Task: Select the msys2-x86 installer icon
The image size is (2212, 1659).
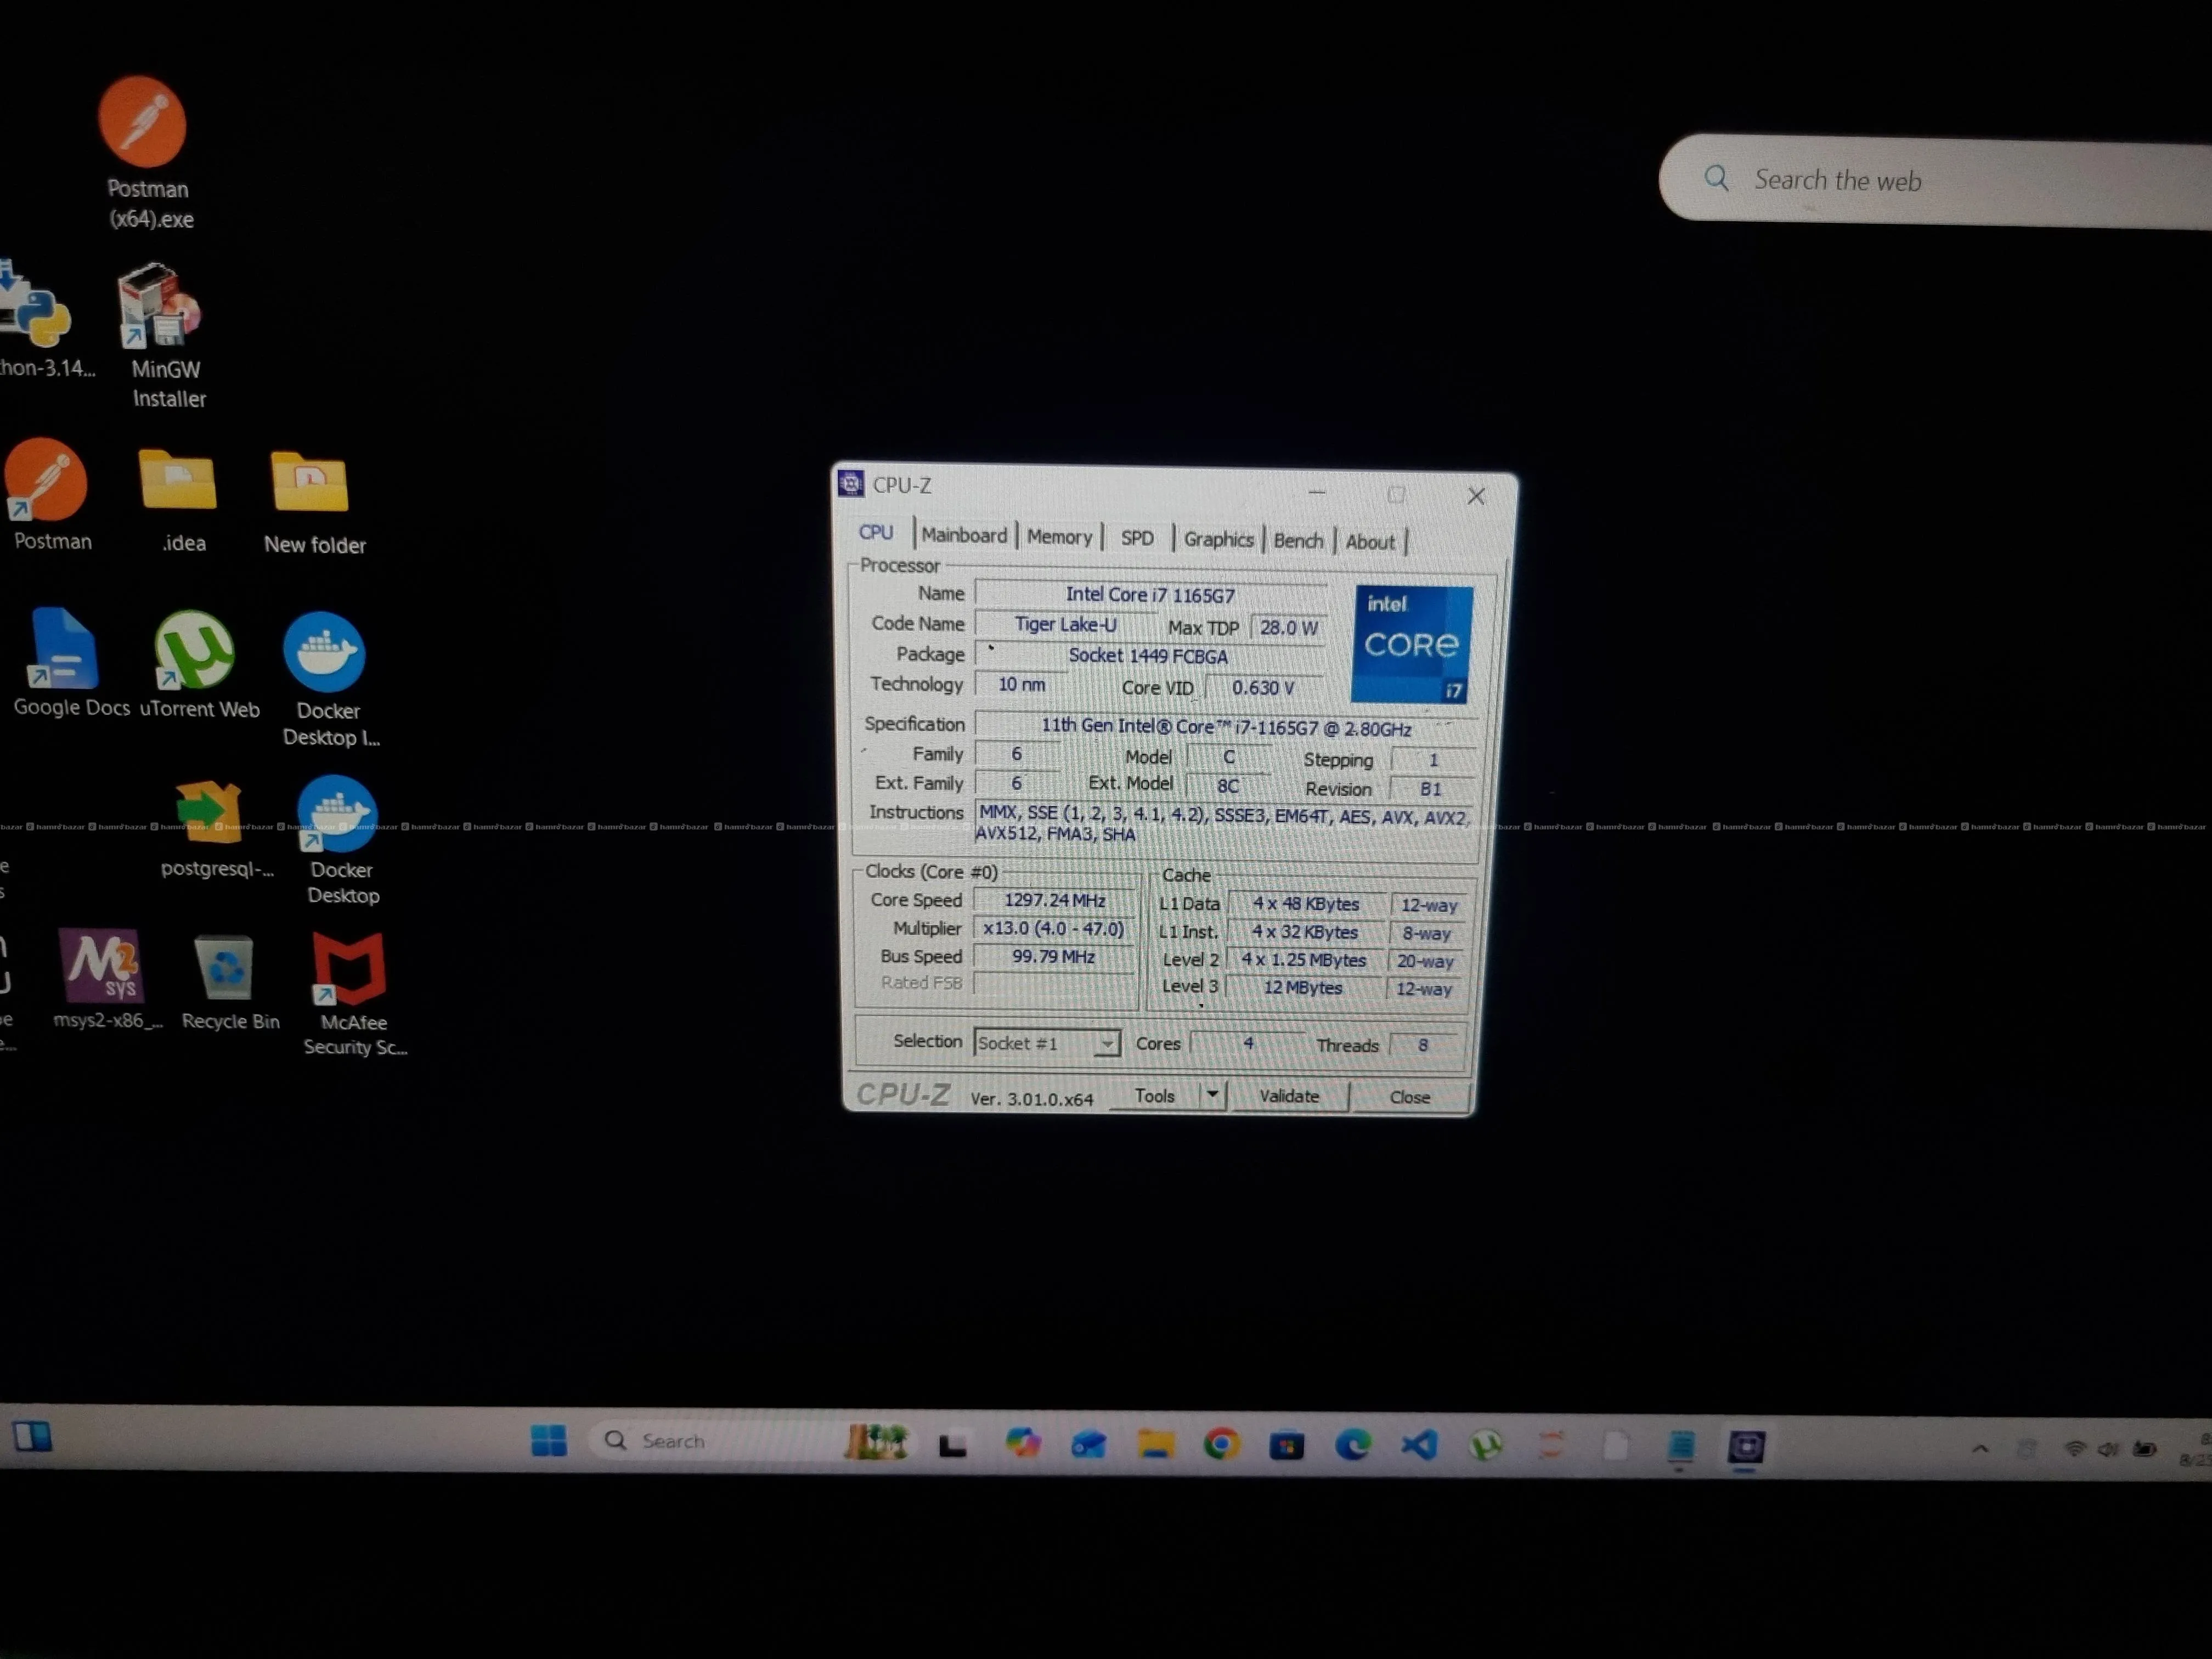Action: 105,980
